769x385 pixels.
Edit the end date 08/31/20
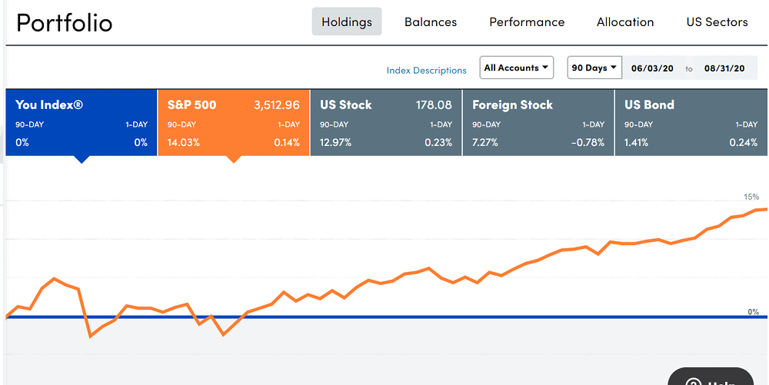[x=724, y=68]
